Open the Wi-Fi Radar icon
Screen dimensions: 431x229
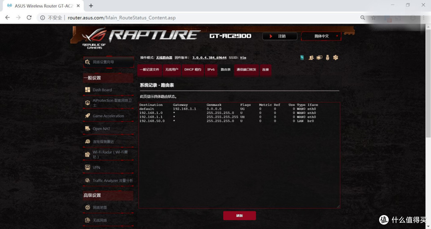click(x=87, y=154)
